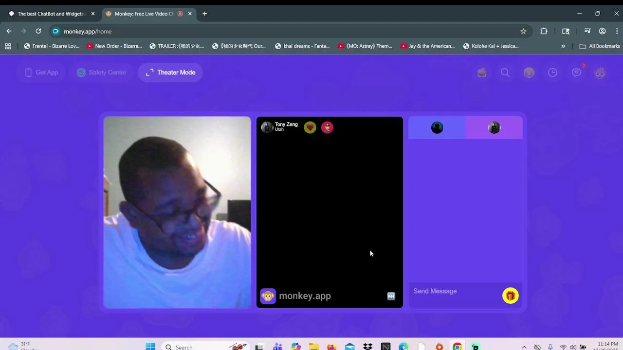Open the Apps grid in bookmarks bar
Image resolution: width=623 pixels, height=350 pixels.
pyautogui.click(x=8, y=46)
